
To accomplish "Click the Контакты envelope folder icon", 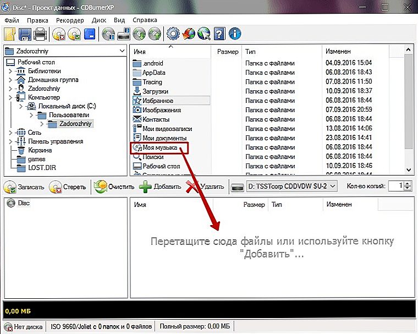I will pos(137,119).
